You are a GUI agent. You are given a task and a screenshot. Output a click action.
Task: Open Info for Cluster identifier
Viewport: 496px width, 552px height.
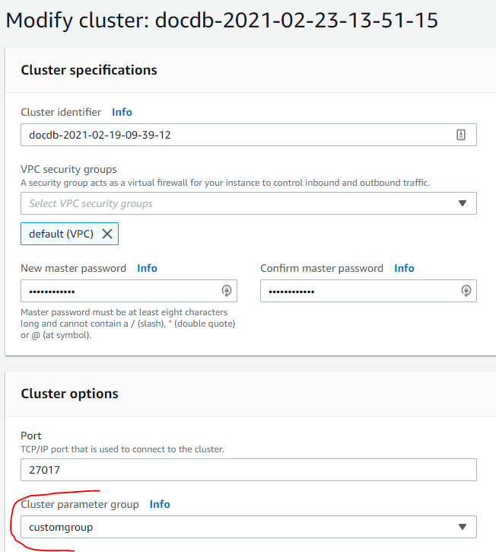(x=122, y=112)
